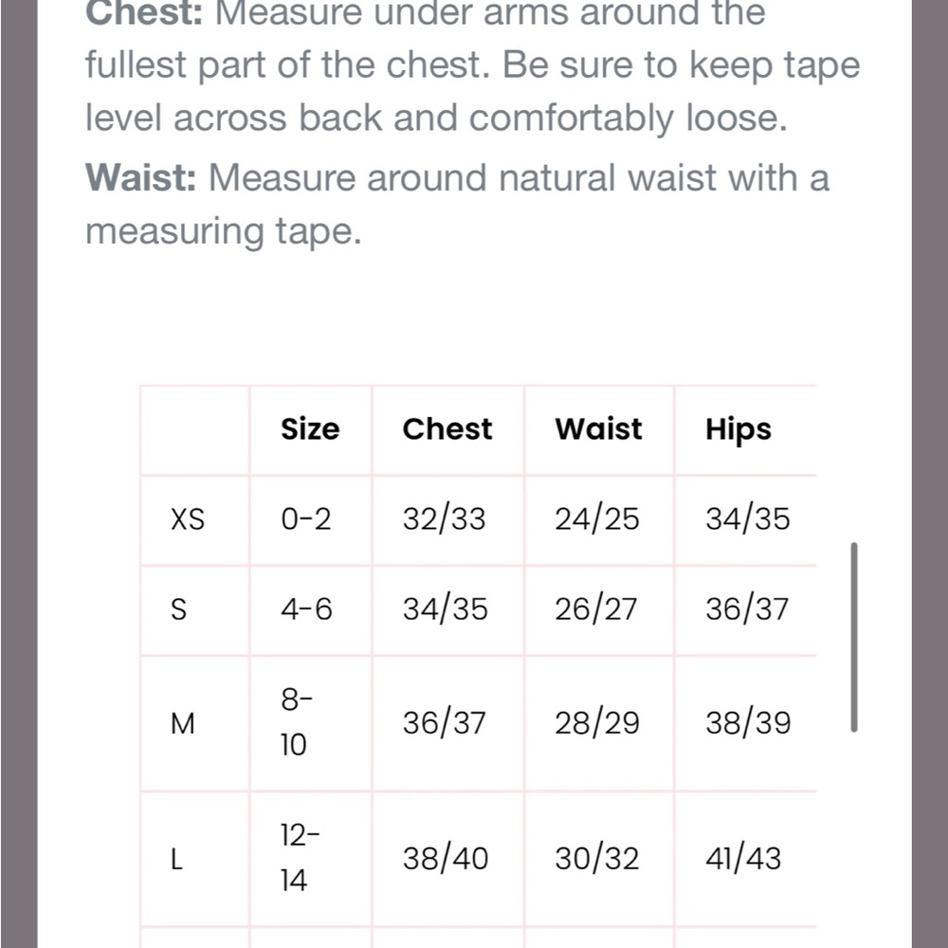This screenshot has width=948, height=948.
Task: Click the M row label
Action: (183, 723)
